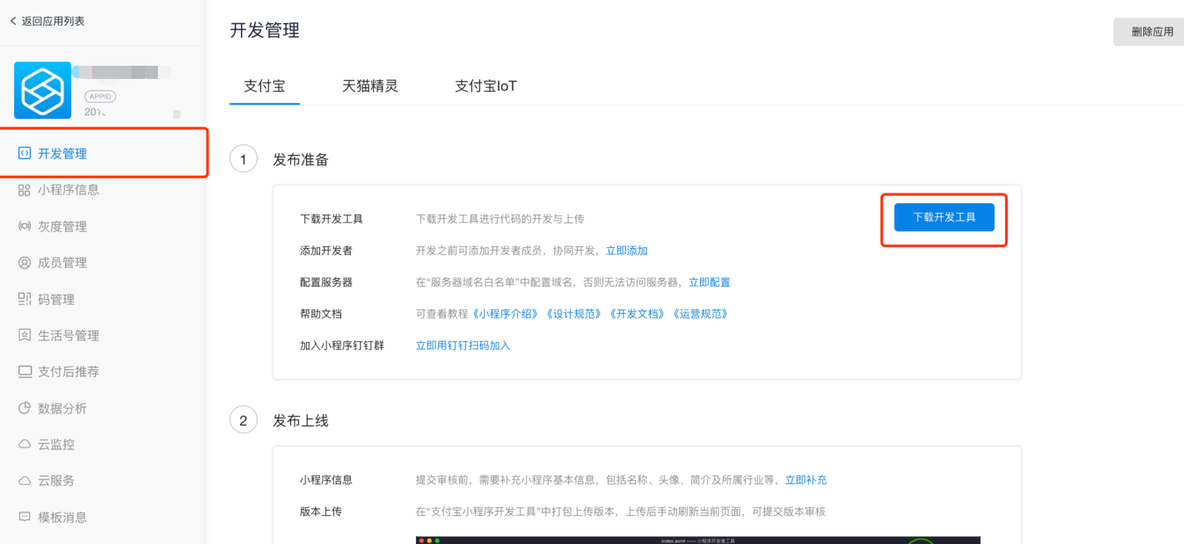
Task: Click the 版本上传 row label
Action: point(321,512)
